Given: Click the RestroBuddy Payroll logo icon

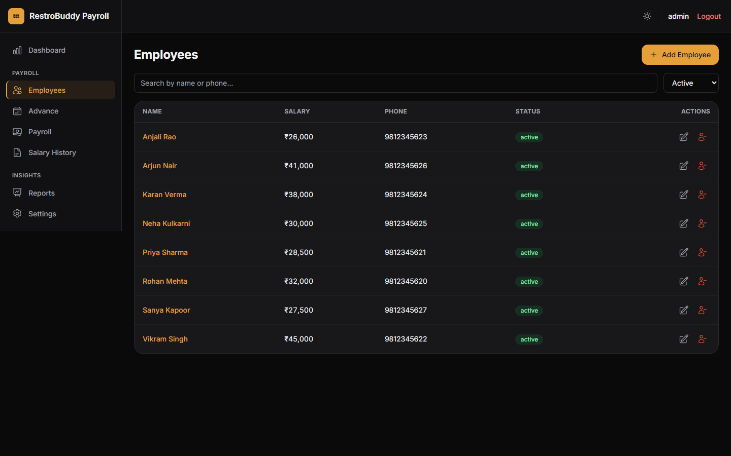Looking at the screenshot, I should coord(16,16).
